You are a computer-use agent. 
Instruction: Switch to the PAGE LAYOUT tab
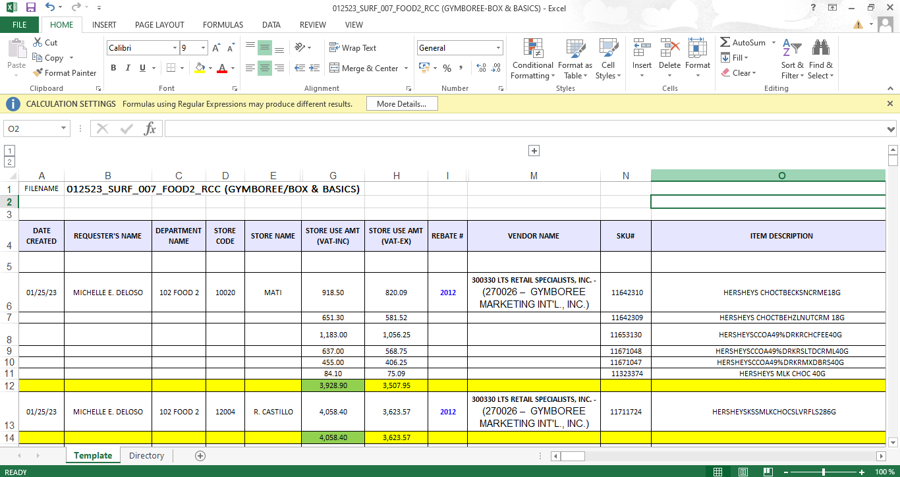(x=159, y=25)
